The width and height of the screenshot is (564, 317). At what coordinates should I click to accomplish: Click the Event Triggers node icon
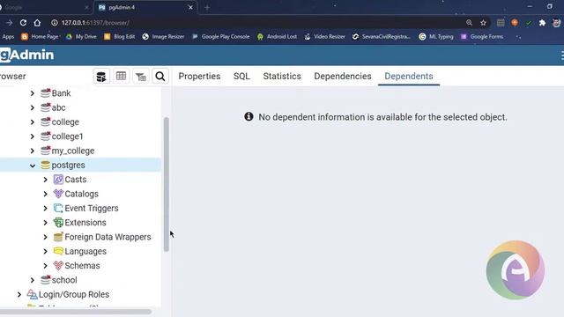click(58, 208)
